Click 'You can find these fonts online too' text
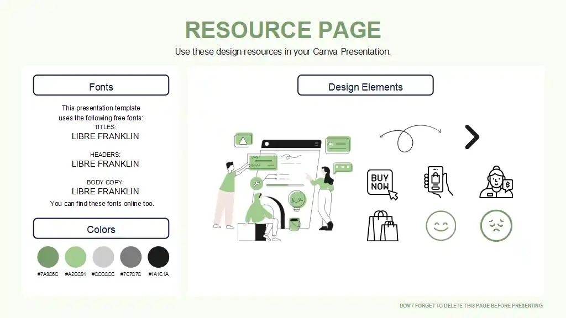Viewport: 566px width, 318px height. pyautogui.click(x=102, y=204)
